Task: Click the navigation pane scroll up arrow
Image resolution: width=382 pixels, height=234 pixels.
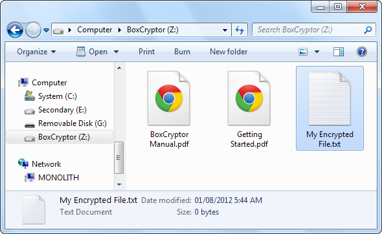Action: click(119, 68)
